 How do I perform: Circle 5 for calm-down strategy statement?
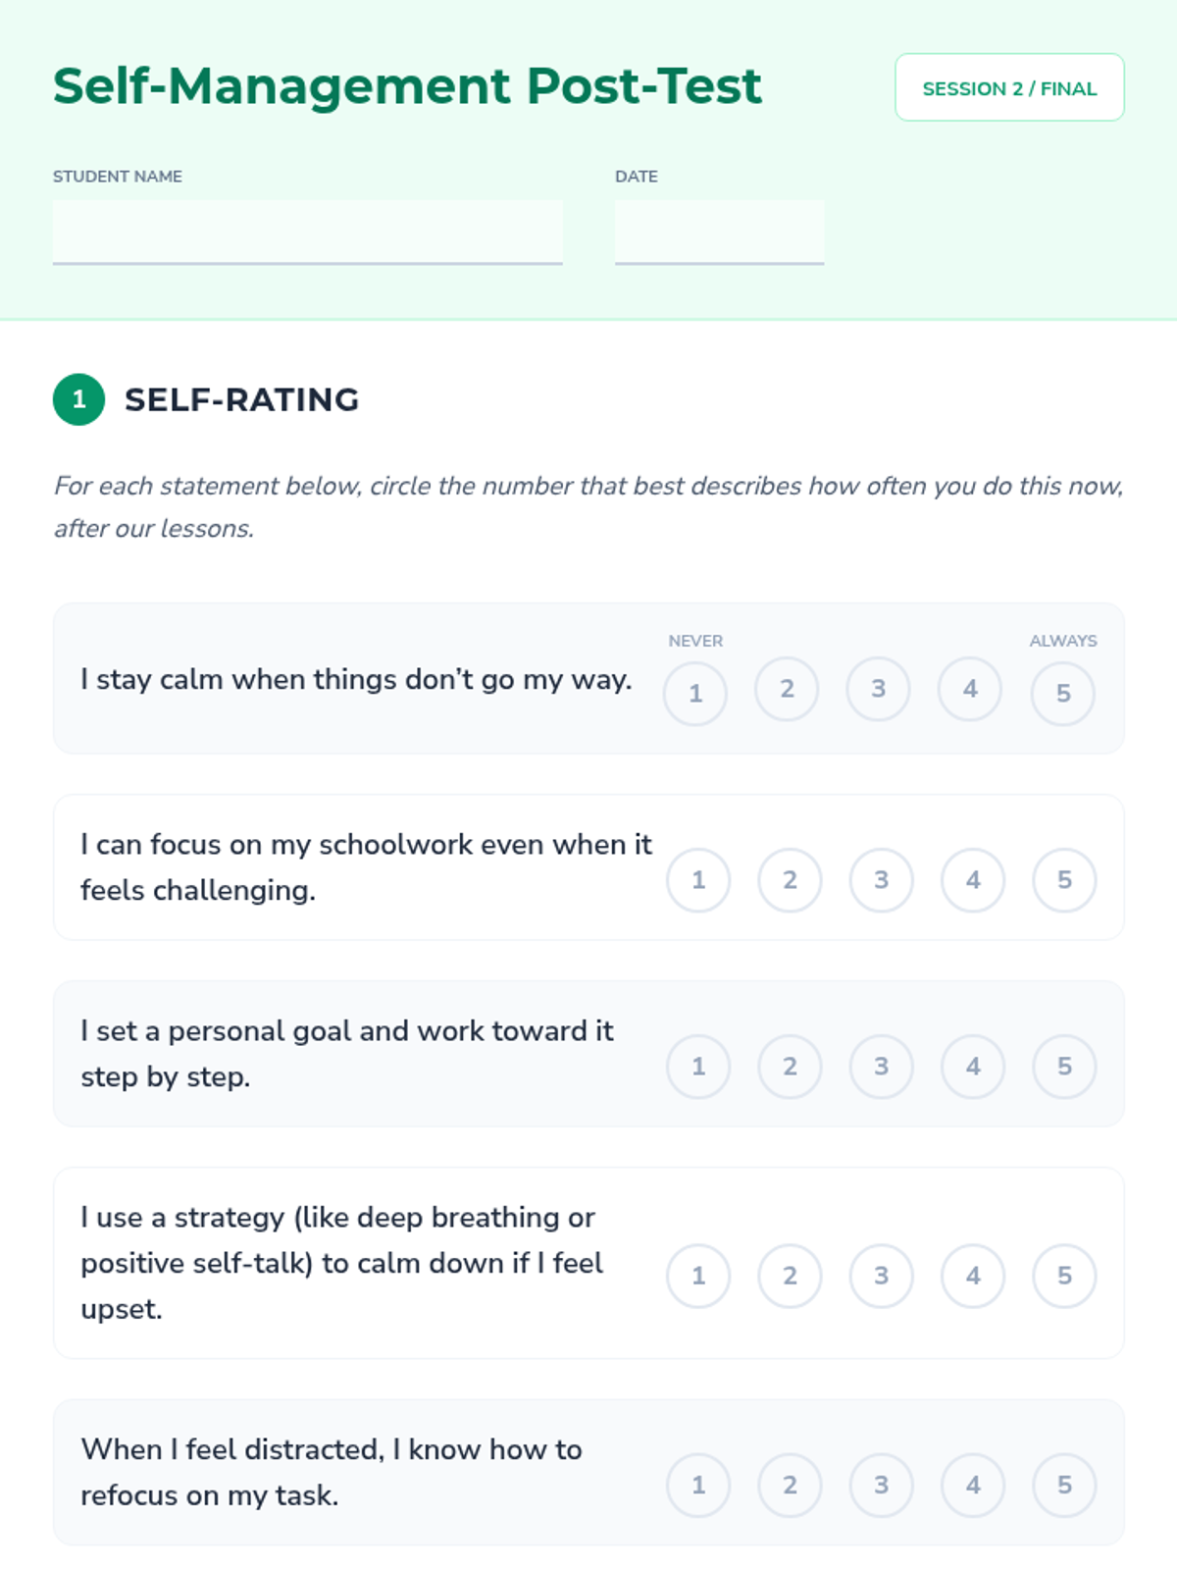[1064, 1276]
